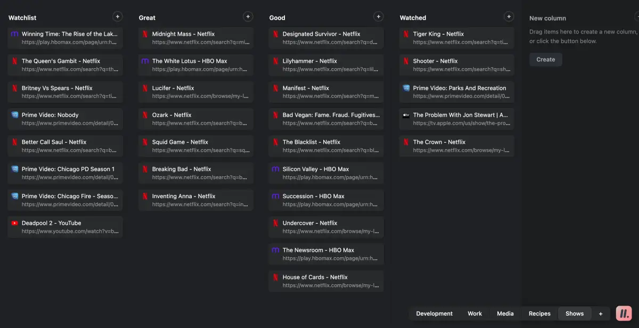The width and height of the screenshot is (639, 328).
Task: Switch to the Work tab
Action: [x=474, y=314]
